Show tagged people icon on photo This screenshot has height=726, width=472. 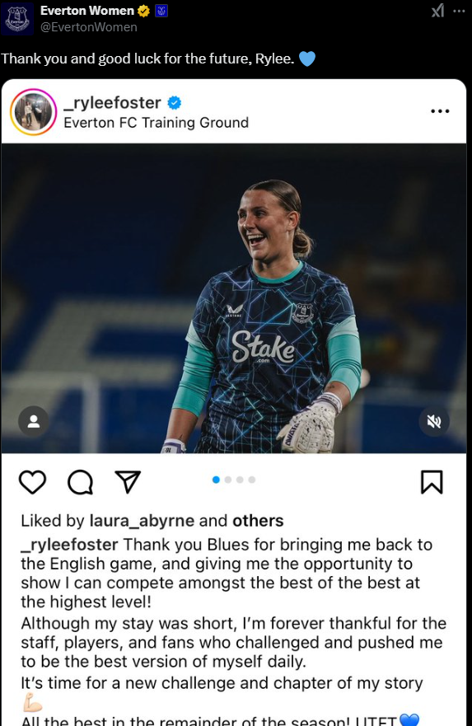[33, 421]
